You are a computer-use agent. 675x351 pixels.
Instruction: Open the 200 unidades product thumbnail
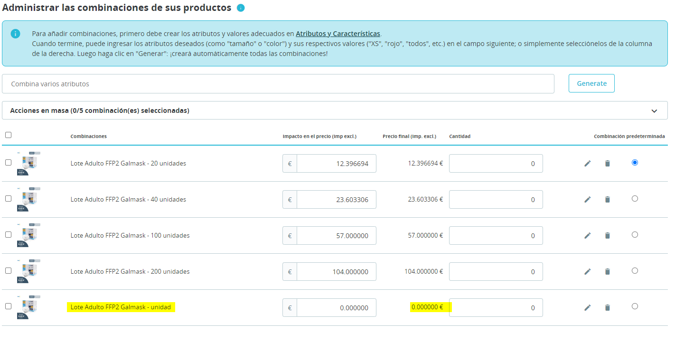click(x=28, y=271)
